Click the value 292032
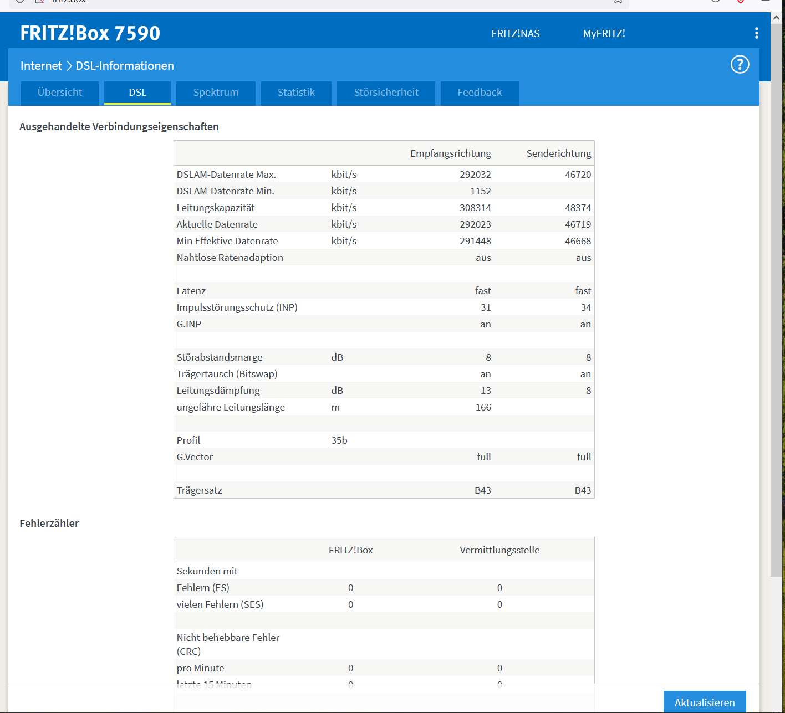 click(x=475, y=175)
